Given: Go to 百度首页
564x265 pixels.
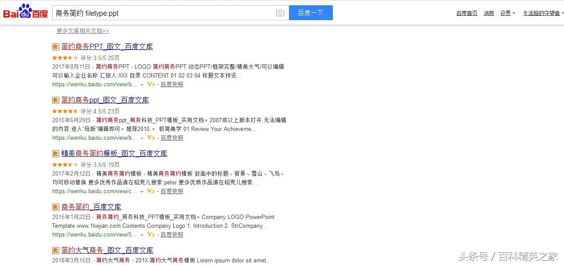Looking at the screenshot, I should [467, 13].
